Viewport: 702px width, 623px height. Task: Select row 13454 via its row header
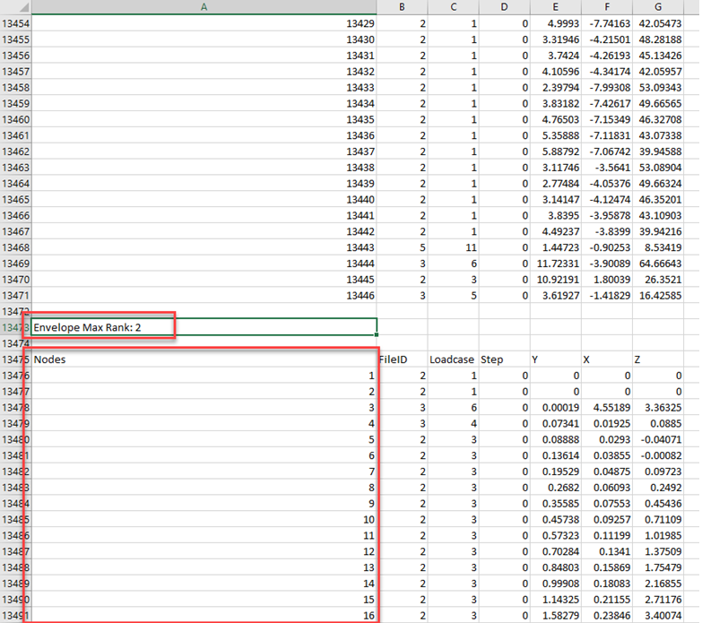(x=15, y=23)
